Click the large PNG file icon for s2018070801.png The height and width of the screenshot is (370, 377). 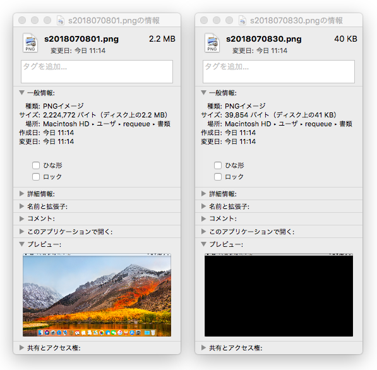click(x=30, y=42)
